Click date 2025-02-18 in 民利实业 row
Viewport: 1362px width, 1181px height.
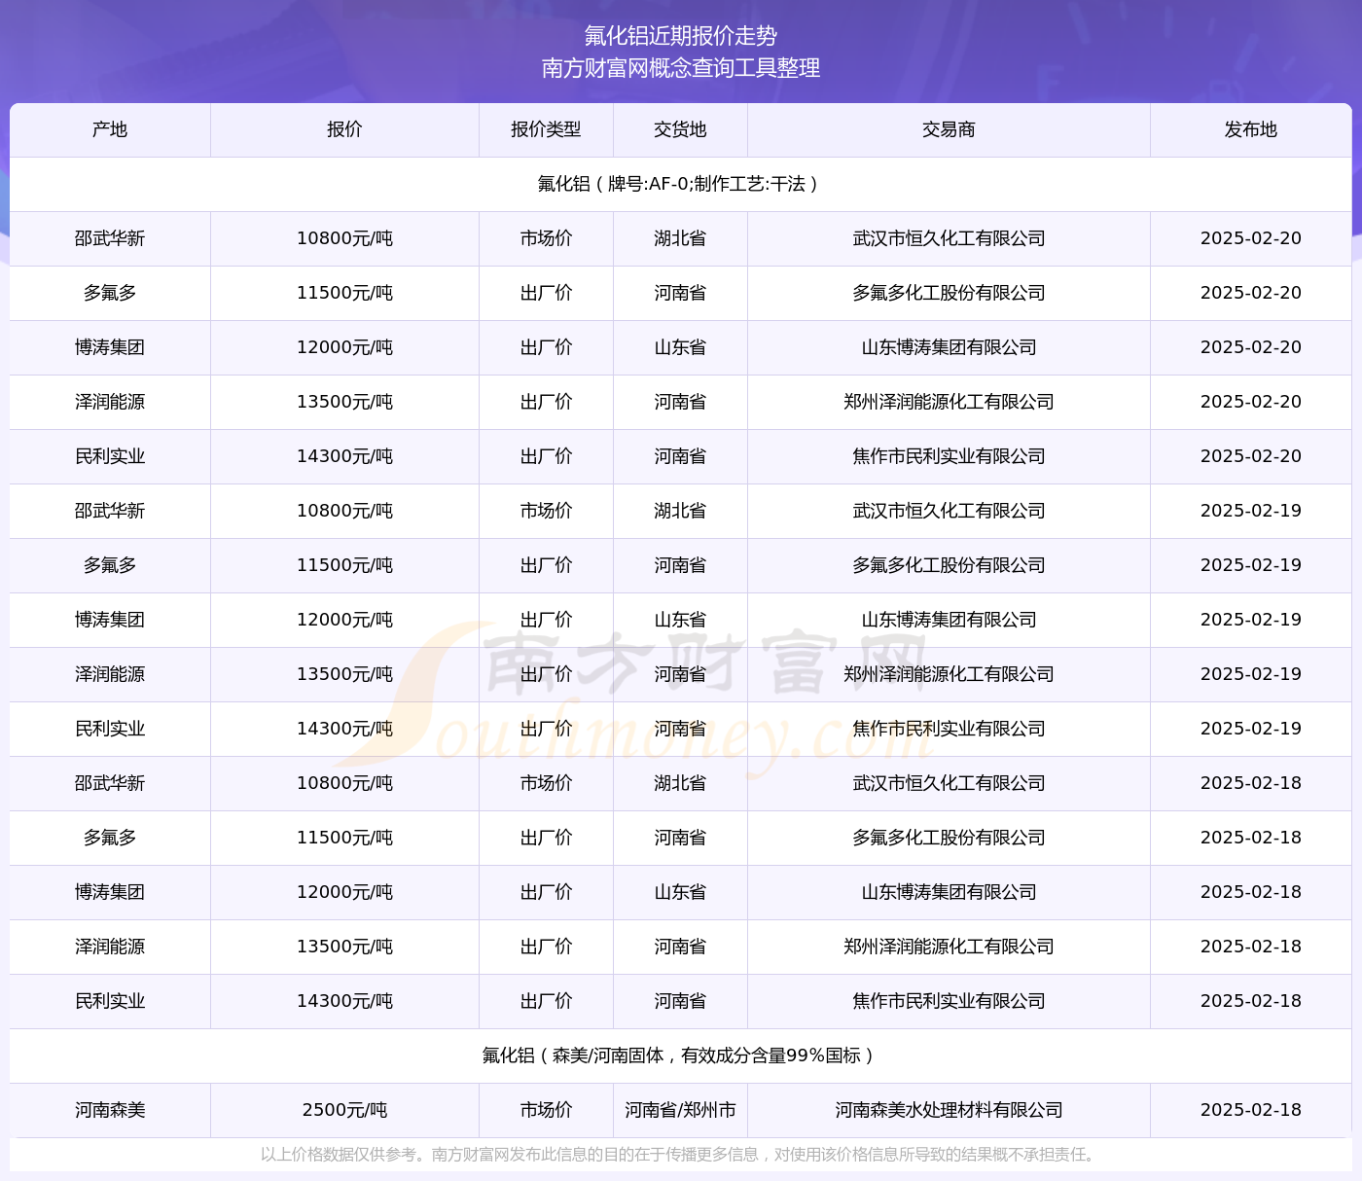click(x=1251, y=1001)
